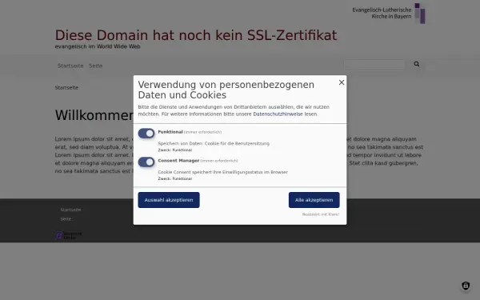Close the cookie consent dialog
Viewport: 480px width, 300px height.
(x=342, y=82)
